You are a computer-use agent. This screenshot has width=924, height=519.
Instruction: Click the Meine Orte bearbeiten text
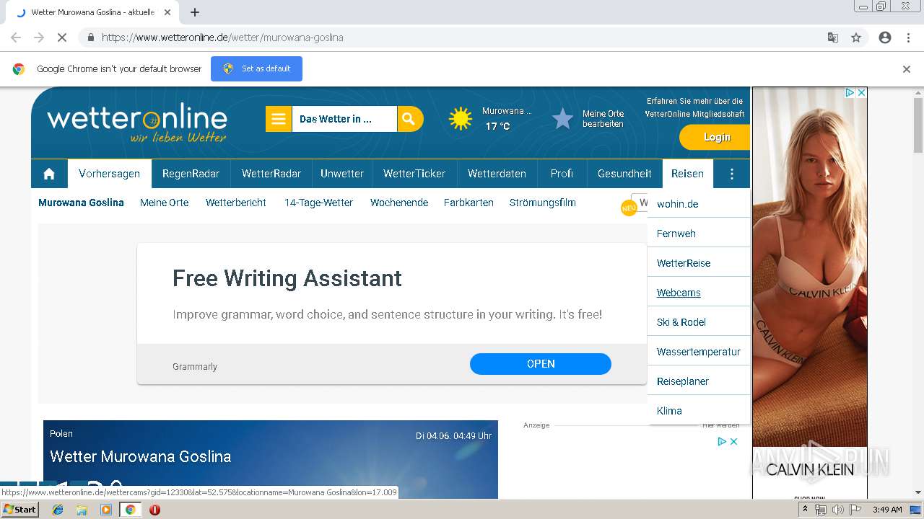(603, 119)
